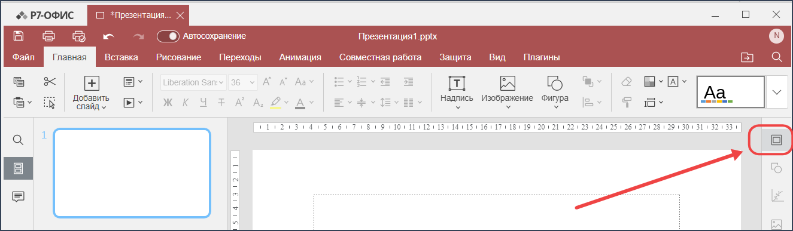Image resolution: width=793 pixels, height=231 pixels.
Task: Open the user avatar N
Action: point(776,36)
